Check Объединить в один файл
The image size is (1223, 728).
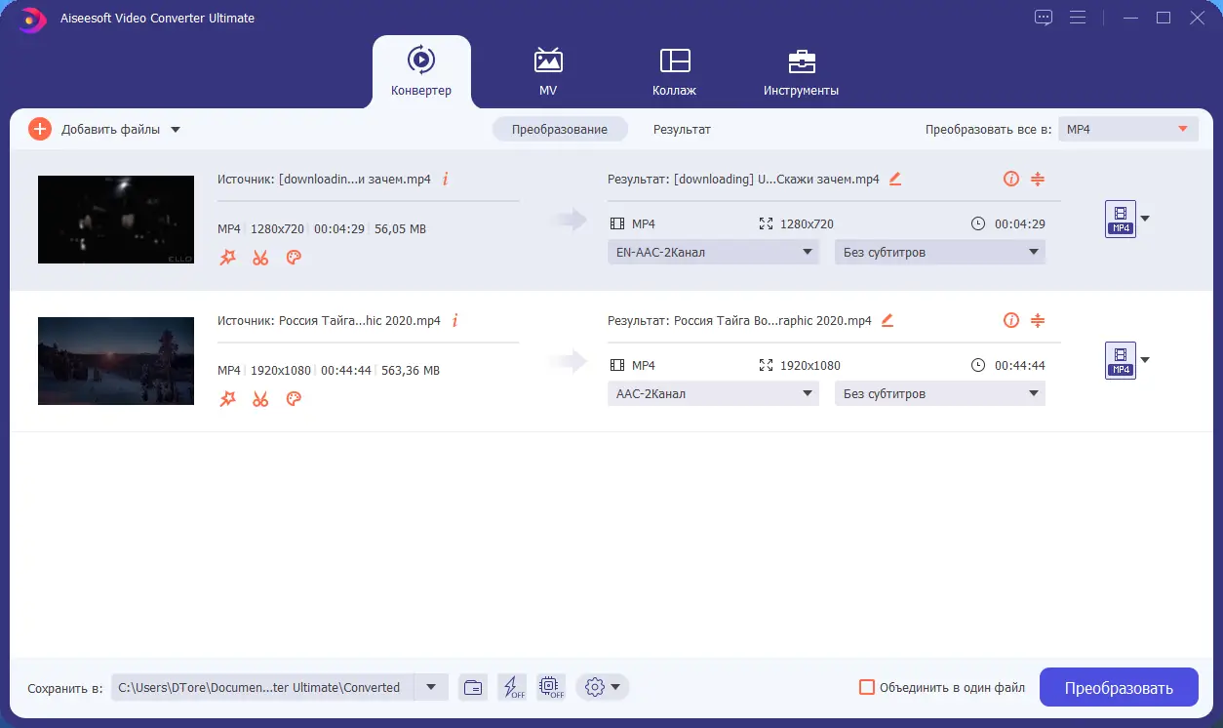click(x=866, y=687)
